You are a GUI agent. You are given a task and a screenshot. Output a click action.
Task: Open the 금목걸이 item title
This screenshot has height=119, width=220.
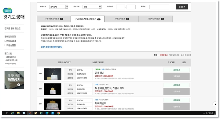pyautogui.click(x=100, y=73)
